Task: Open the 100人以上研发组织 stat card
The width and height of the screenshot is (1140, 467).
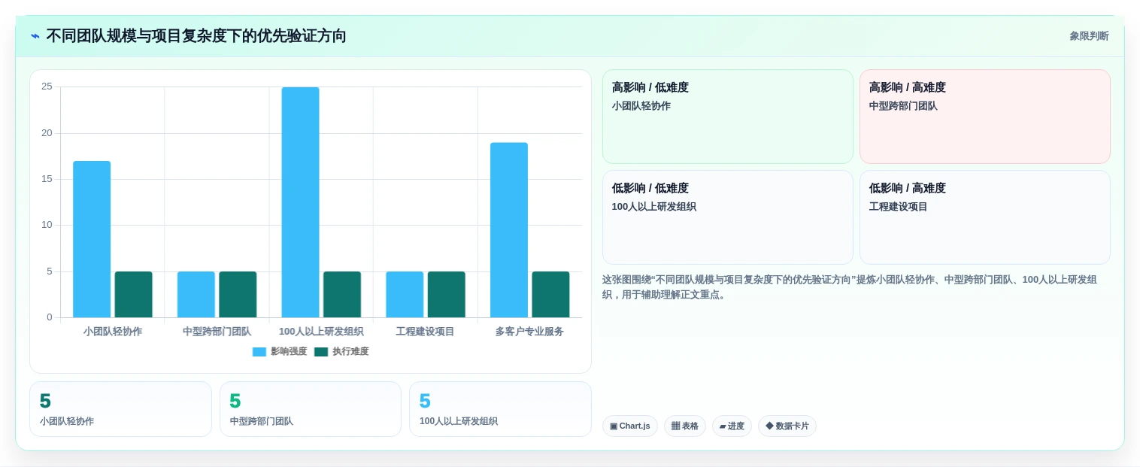Action: pyautogui.click(x=500, y=409)
